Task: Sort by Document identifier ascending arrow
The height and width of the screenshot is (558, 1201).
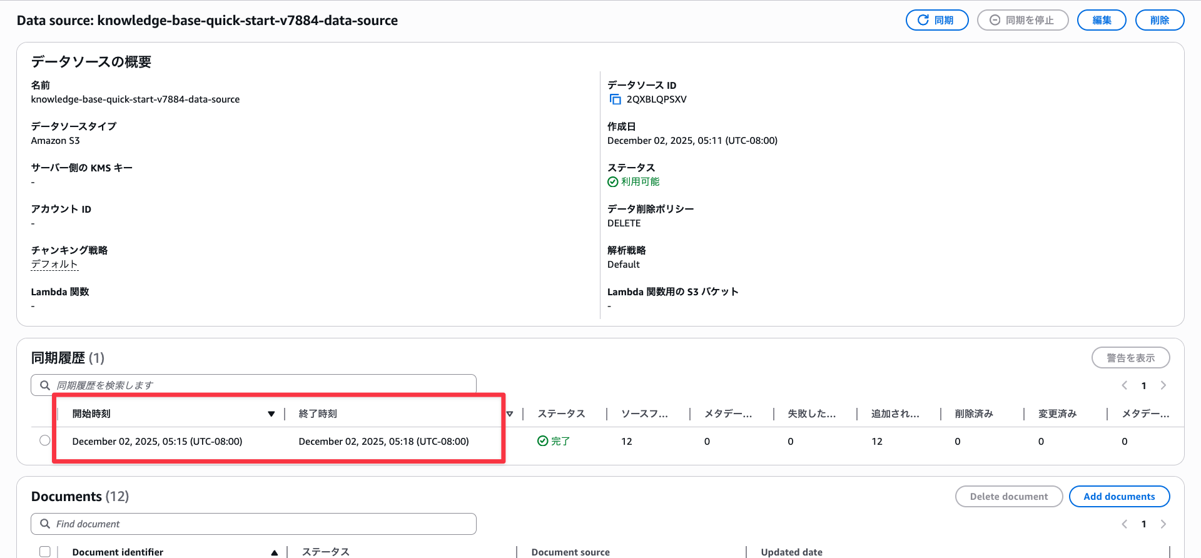Action: click(x=274, y=552)
